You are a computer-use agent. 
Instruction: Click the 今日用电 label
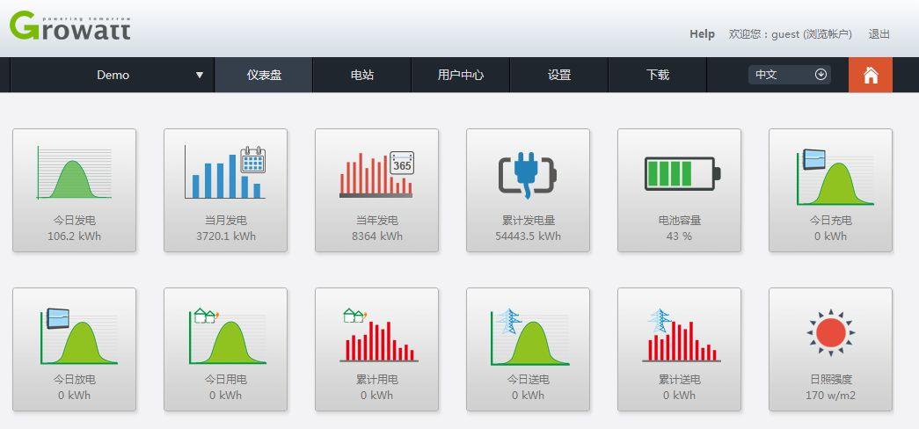226,380
